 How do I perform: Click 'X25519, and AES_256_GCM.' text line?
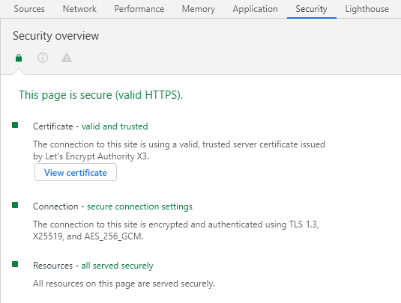point(88,236)
